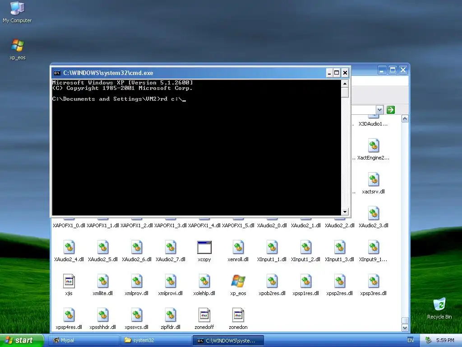Select xmlprov.dll file icon
The image size is (462, 347).
[137, 281]
